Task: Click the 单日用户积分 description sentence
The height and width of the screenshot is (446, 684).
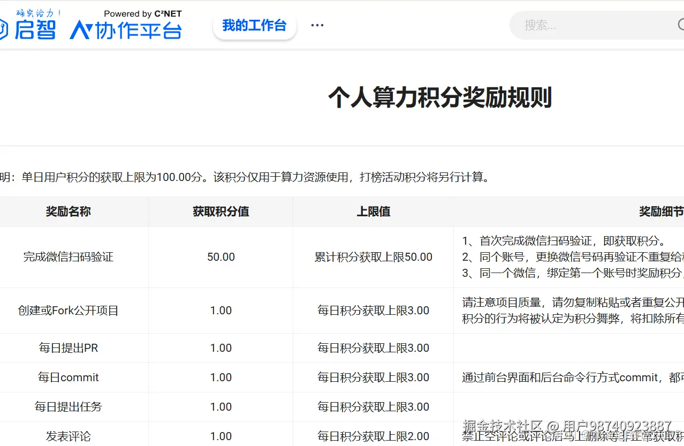Action: (x=245, y=177)
